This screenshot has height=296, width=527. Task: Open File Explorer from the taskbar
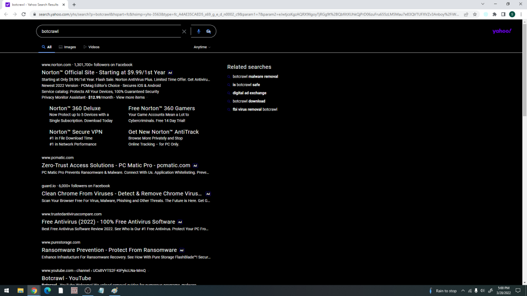point(21,290)
